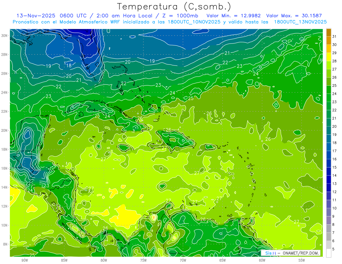
Task: Click the "Valor Min. = 12.9982" text
Action: [x=233, y=16]
